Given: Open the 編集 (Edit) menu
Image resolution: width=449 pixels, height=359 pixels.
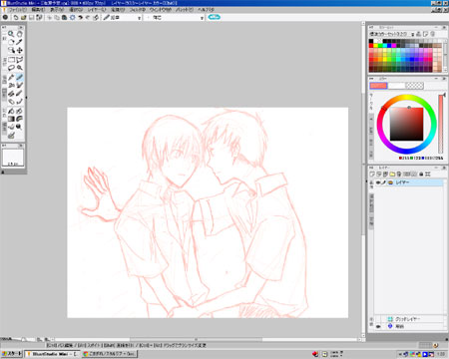Looking at the screenshot, I should pyautogui.click(x=38, y=10).
